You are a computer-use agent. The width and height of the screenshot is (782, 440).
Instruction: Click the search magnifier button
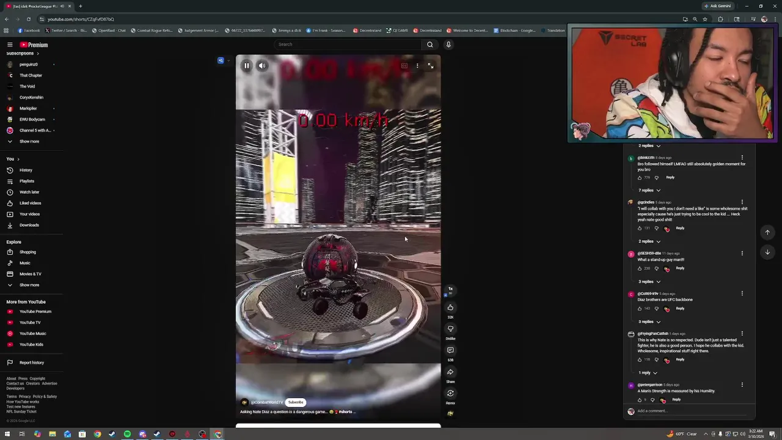430,44
